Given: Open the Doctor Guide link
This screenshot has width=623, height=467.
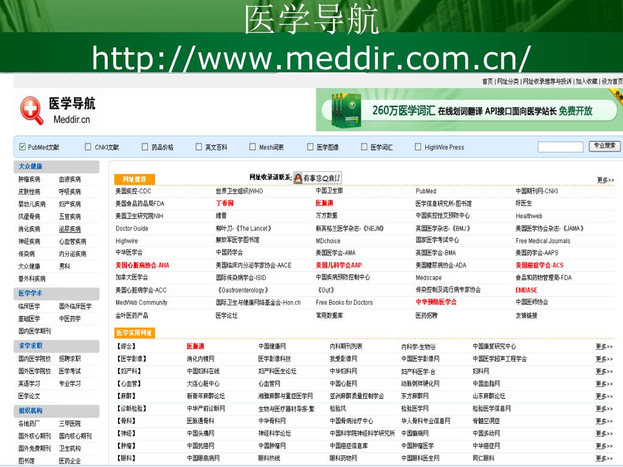Looking at the screenshot, I should pos(132,229).
